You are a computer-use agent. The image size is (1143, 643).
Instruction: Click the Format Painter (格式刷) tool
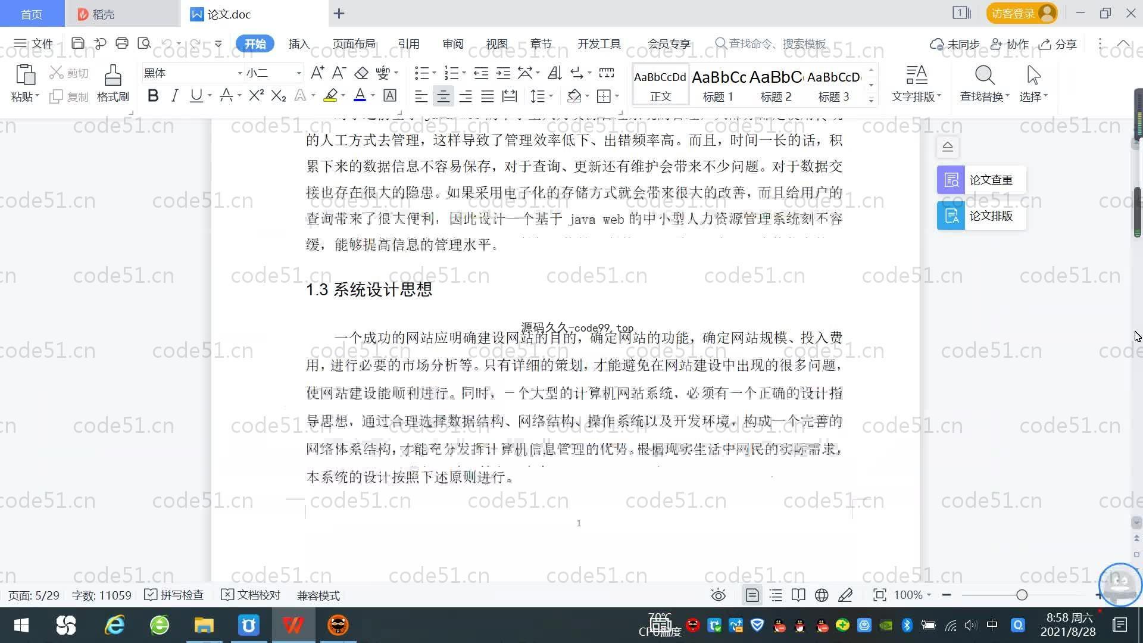[x=113, y=83]
